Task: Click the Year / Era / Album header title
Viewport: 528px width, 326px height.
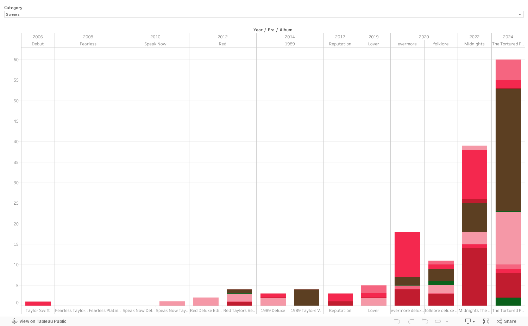Action: point(273,30)
